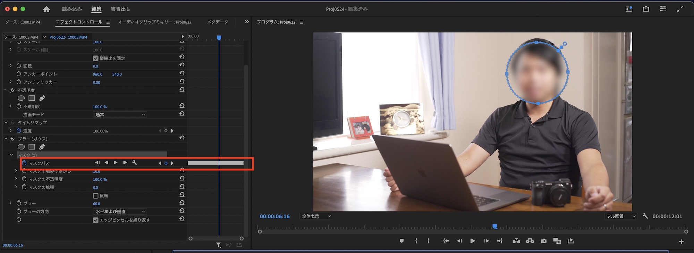
Task: Track selected mask forward play icon
Action: (115, 163)
